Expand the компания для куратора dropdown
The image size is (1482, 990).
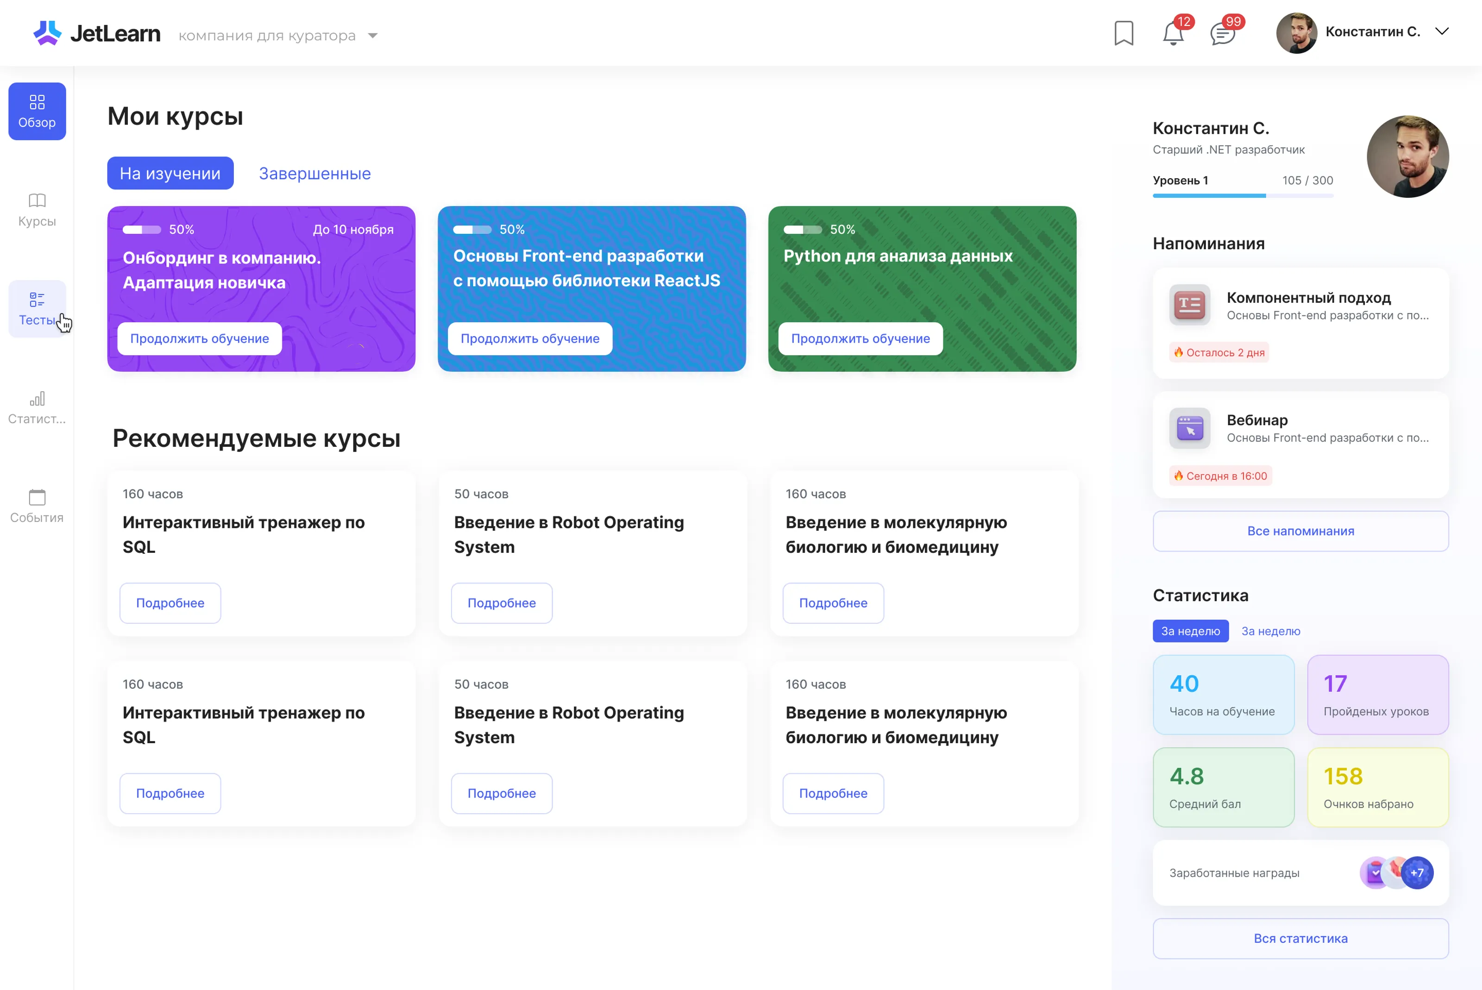point(373,36)
